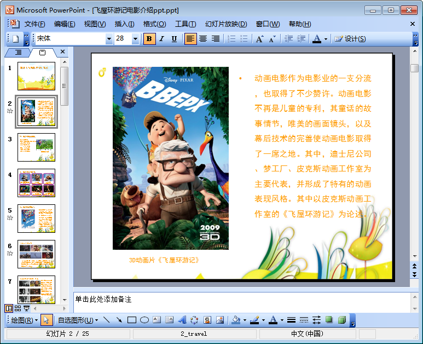Screen dimensions: 423x344
Task: Toggle Underline formatting
Action: pos(174,39)
